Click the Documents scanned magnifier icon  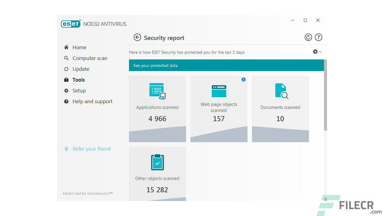(x=281, y=91)
